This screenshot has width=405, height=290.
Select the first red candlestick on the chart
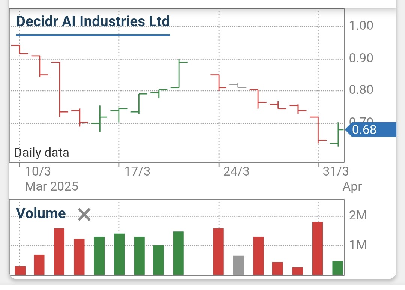coord(19,49)
